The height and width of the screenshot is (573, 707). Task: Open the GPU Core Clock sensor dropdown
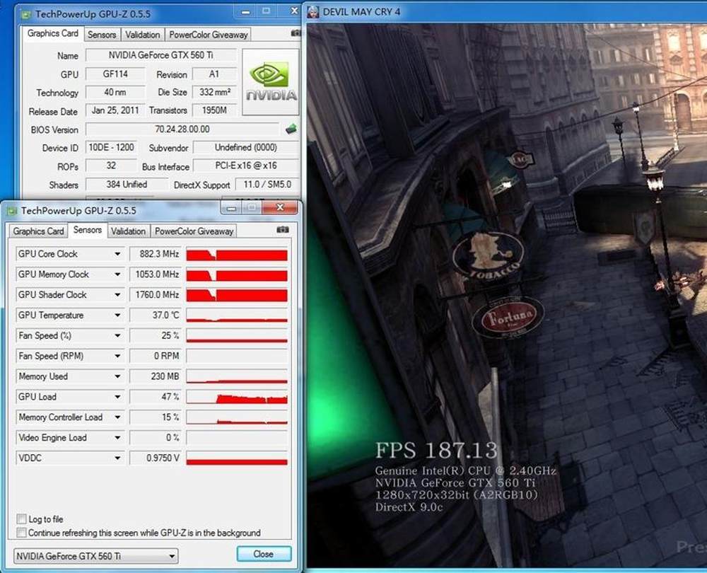pyautogui.click(x=117, y=254)
